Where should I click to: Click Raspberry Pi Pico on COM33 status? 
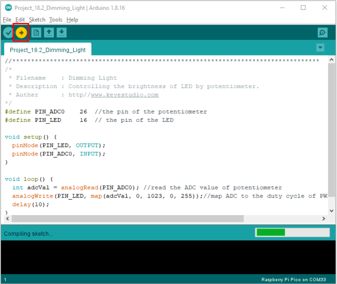pyautogui.click(x=293, y=279)
